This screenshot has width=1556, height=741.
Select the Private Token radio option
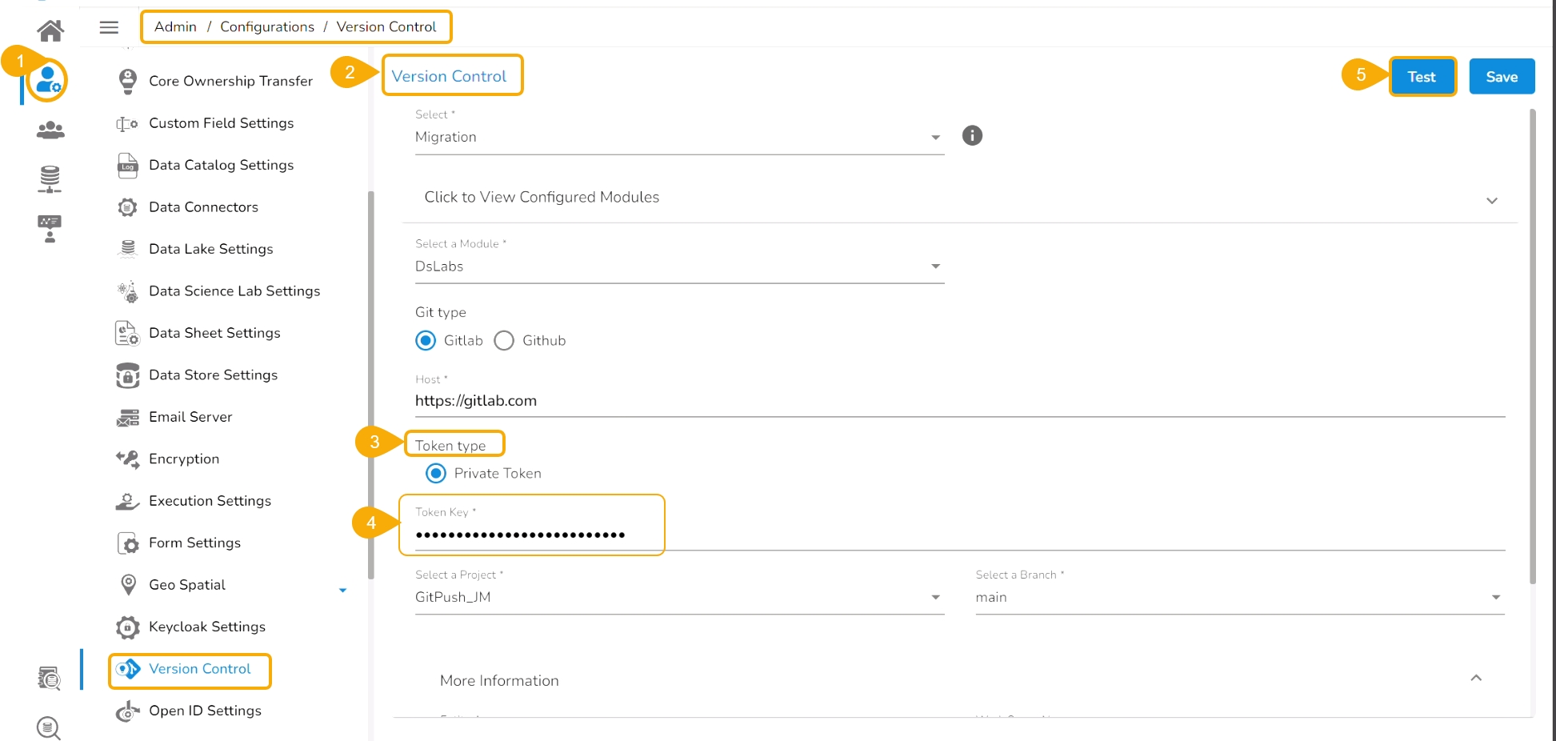pos(436,474)
